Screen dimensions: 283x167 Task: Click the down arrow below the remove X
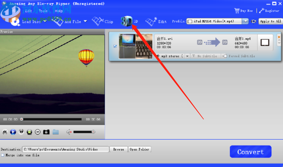279,43
